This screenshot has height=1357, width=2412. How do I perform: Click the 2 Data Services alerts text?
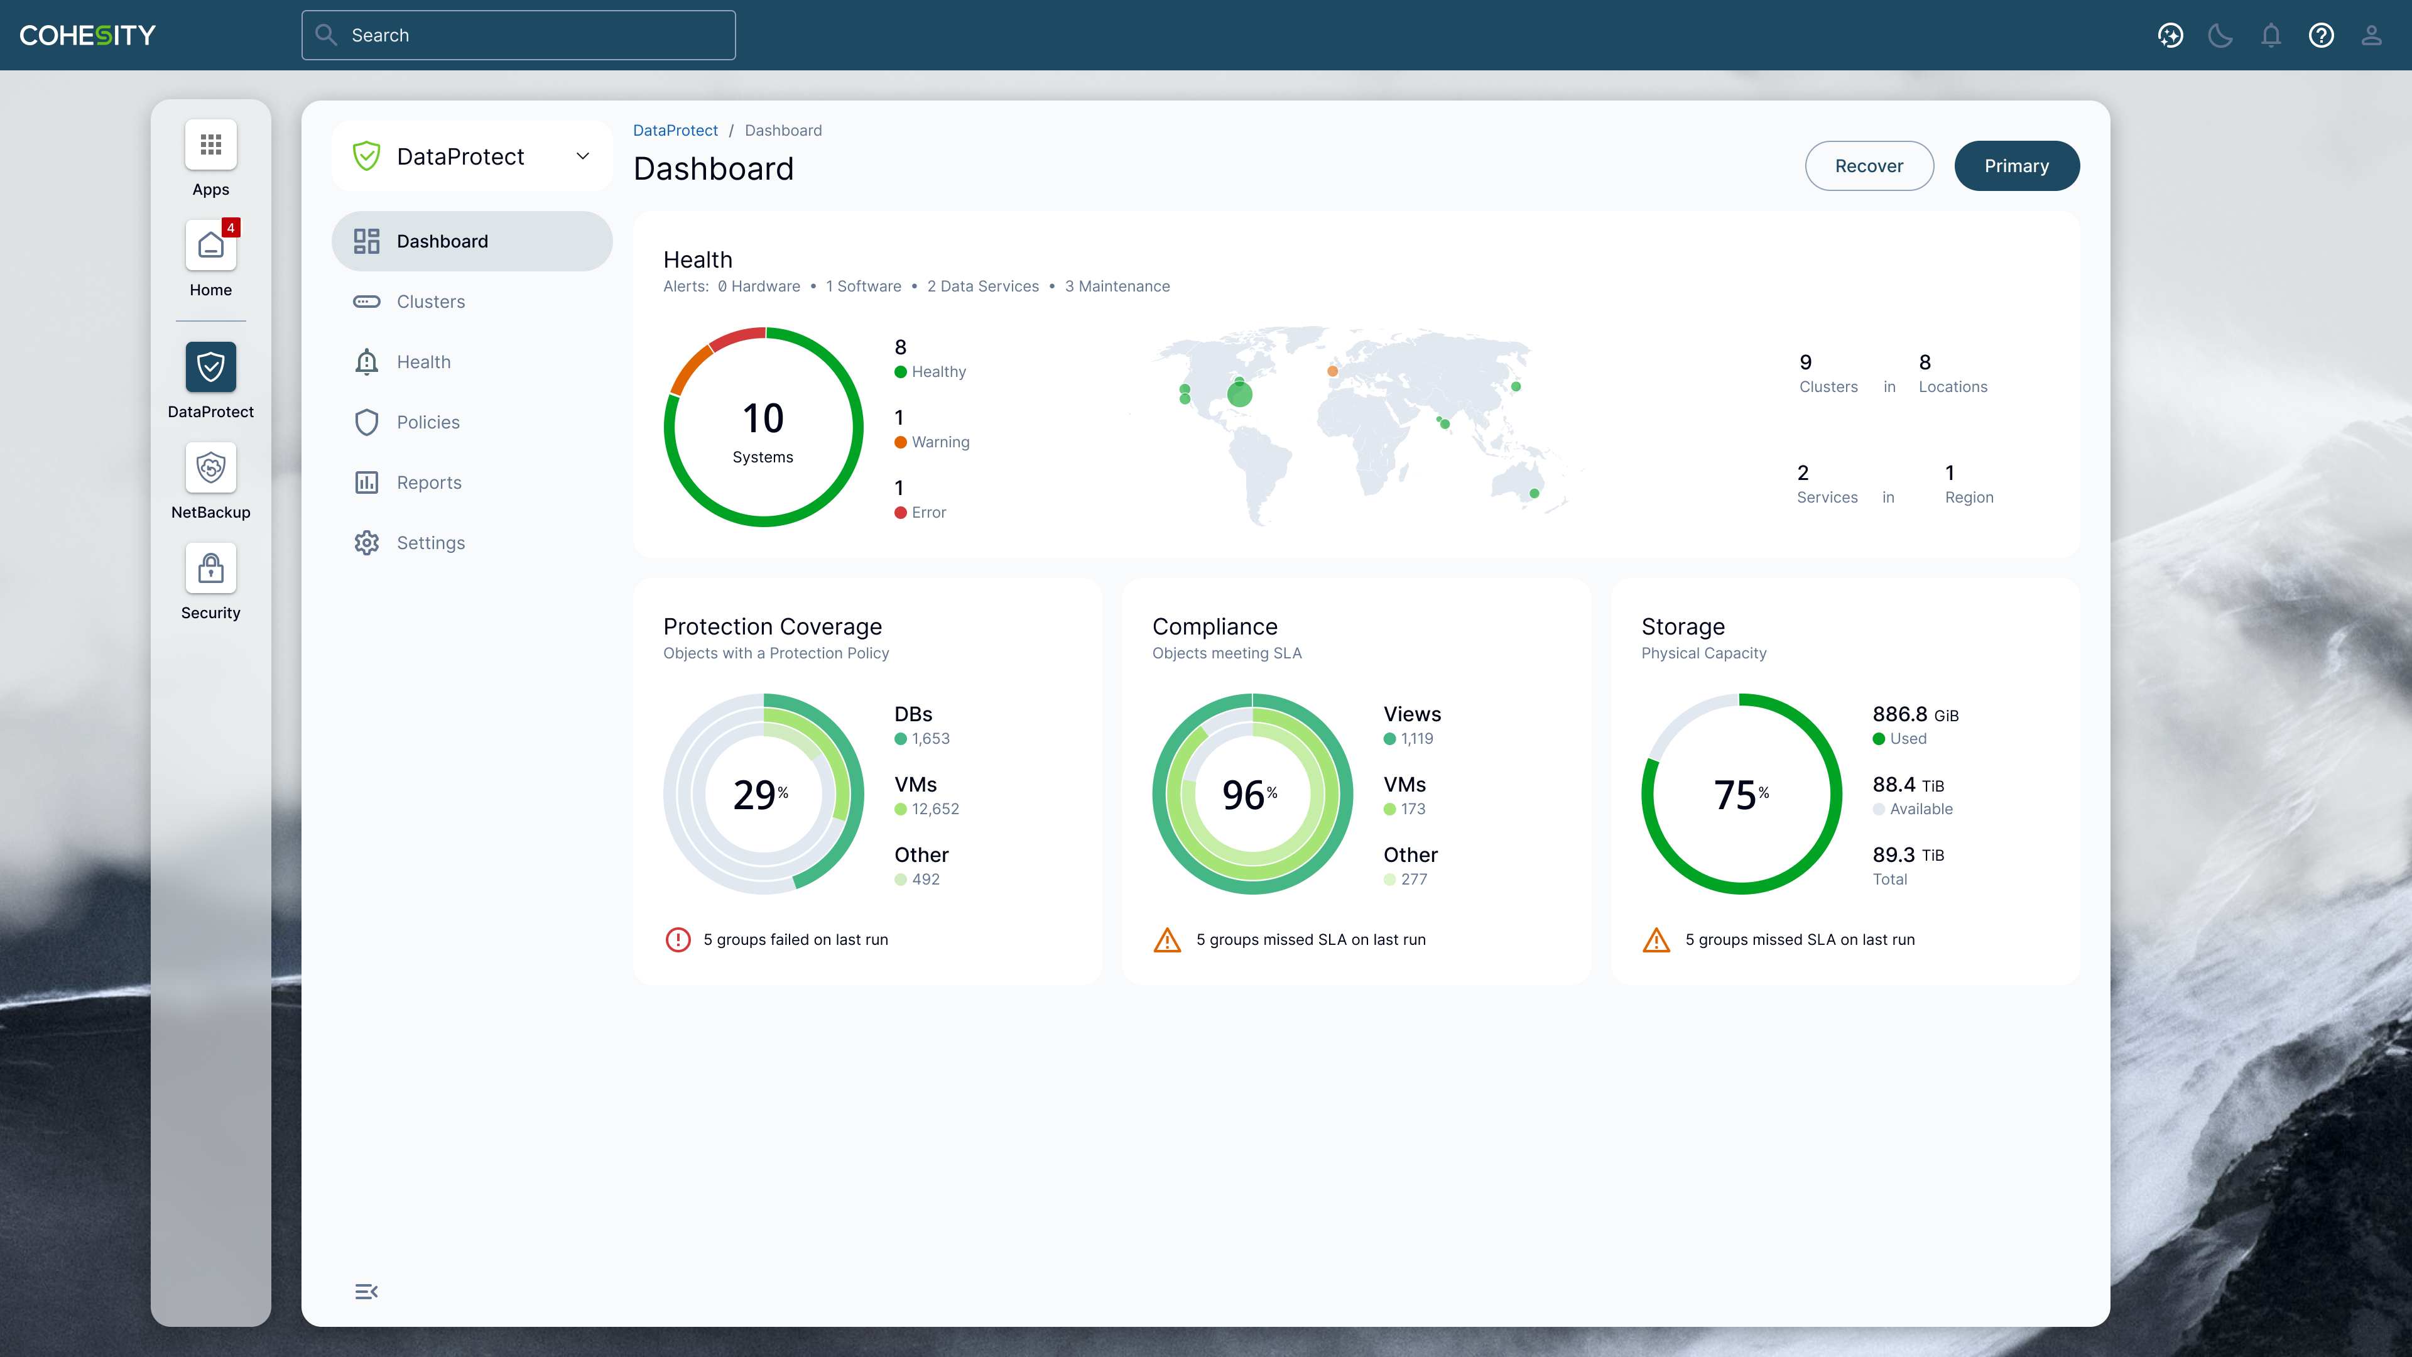point(982,286)
